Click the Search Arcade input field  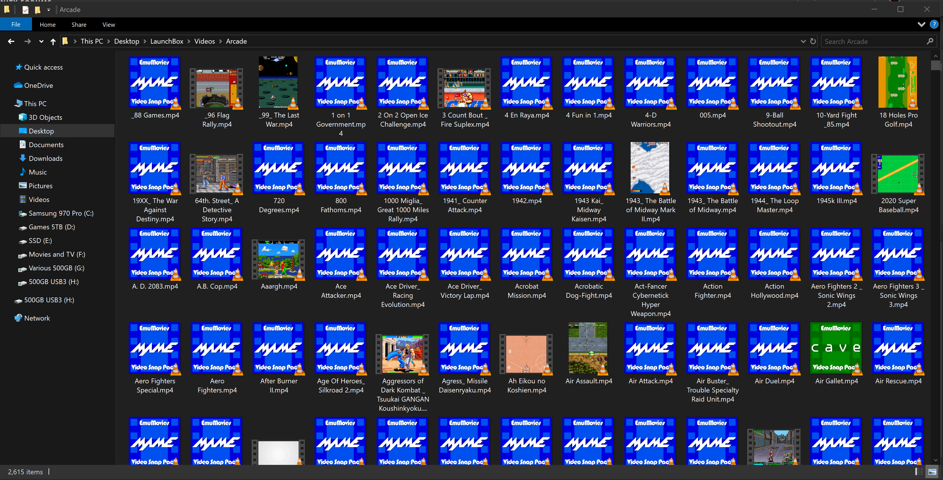click(873, 41)
